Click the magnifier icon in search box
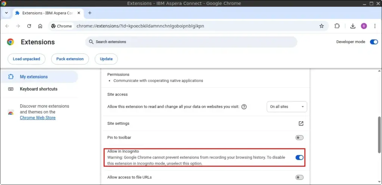 click(x=91, y=42)
